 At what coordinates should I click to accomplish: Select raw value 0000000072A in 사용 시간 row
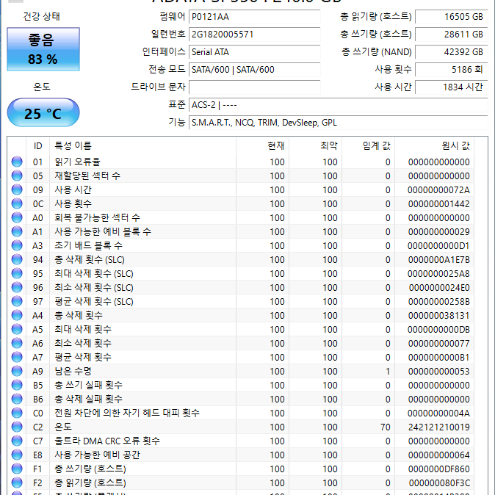pyautogui.click(x=438, y=190)
